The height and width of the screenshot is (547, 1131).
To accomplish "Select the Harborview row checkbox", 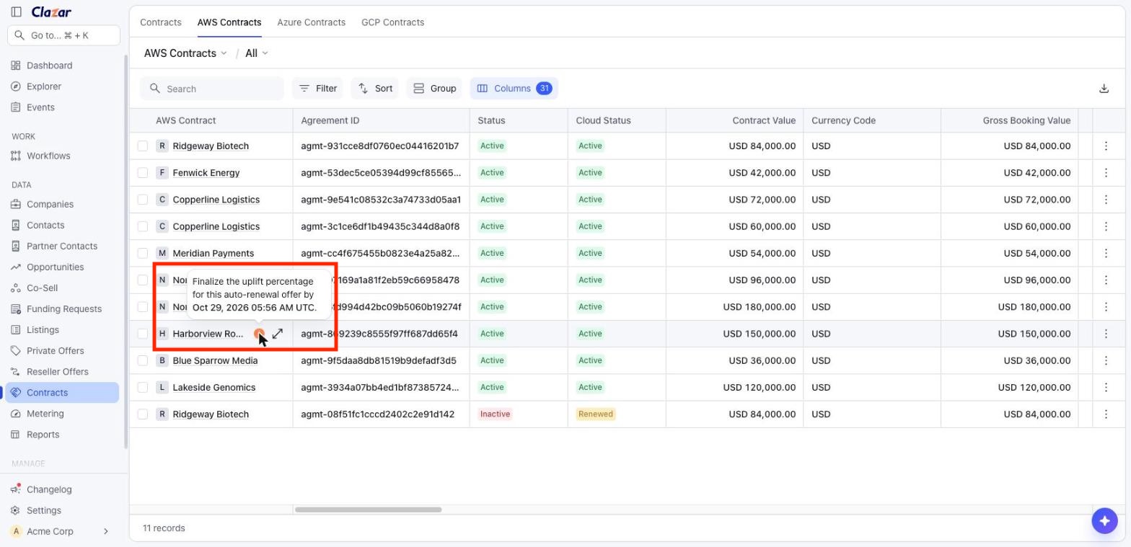I will [x=143, y=334].
